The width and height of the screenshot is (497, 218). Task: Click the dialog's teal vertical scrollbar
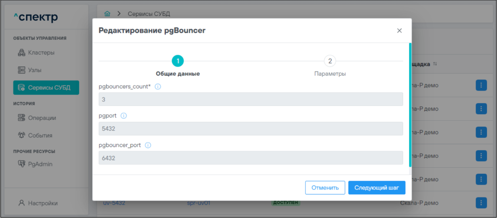click(x=410, y=105)
